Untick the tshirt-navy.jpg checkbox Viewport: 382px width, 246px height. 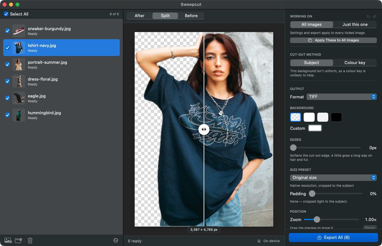(x=7, y=48)
